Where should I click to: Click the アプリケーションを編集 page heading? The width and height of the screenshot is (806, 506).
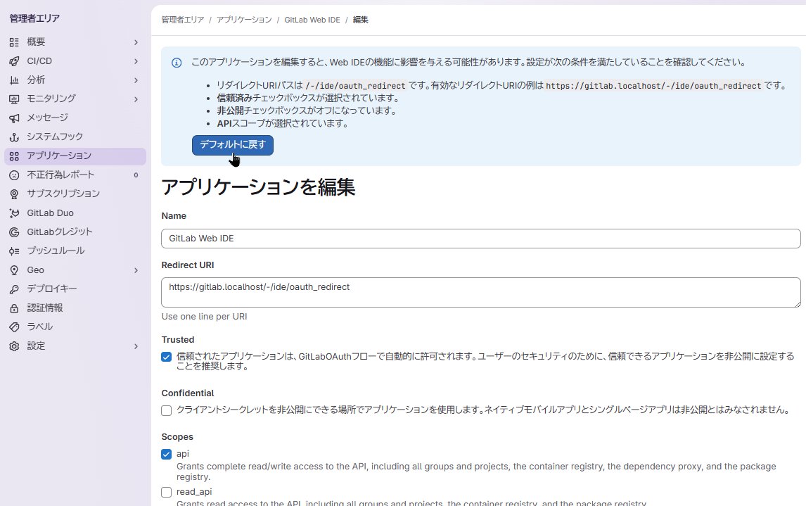(258, 186)
